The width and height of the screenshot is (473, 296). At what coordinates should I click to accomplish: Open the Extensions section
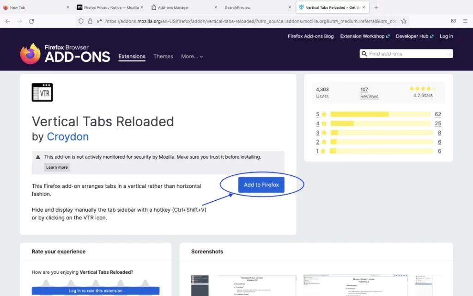click(132, 56)
